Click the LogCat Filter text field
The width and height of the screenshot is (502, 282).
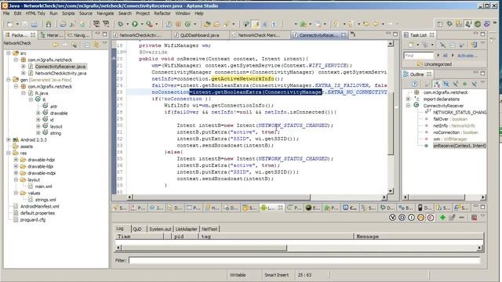(x=304, y=260)
